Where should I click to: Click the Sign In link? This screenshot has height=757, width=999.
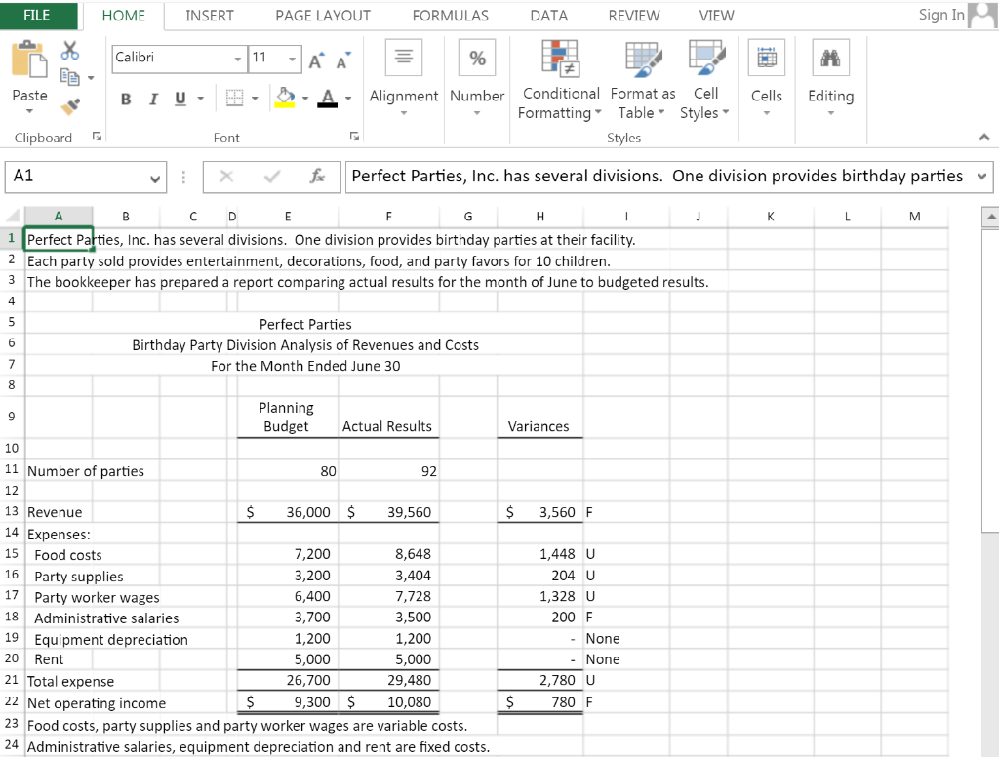click(939, 14)
